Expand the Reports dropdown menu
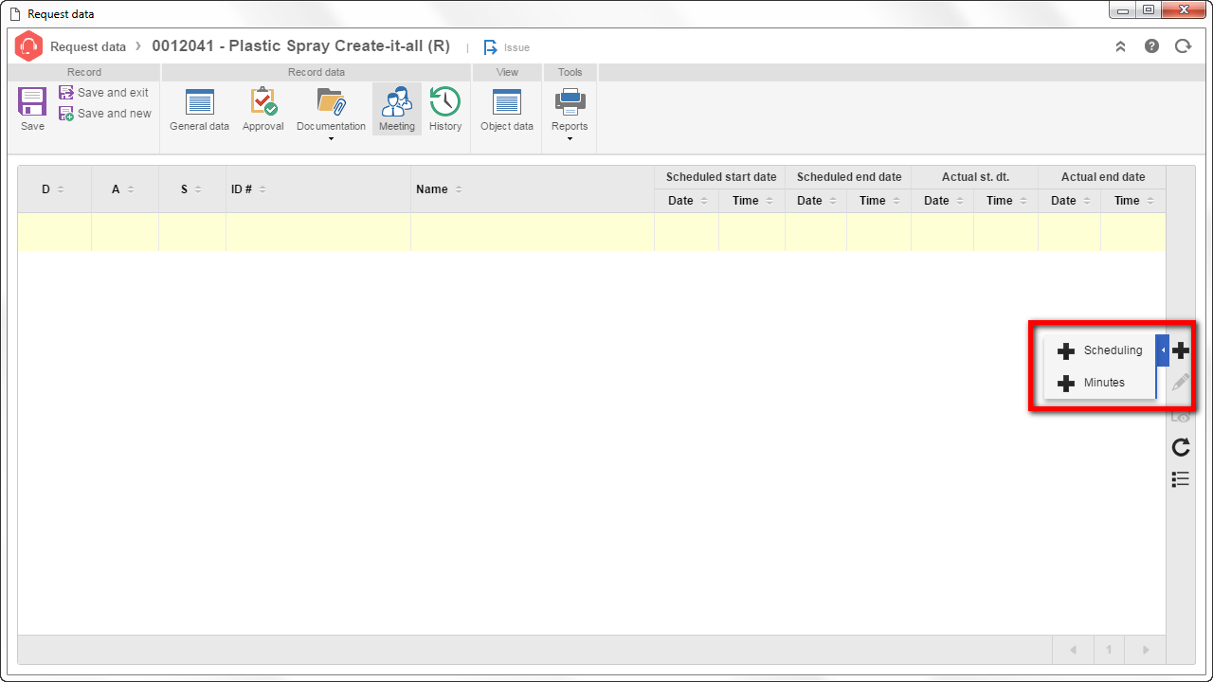Screen dimensions: 1213x682 pyautogui.click(x=570, y=139)
